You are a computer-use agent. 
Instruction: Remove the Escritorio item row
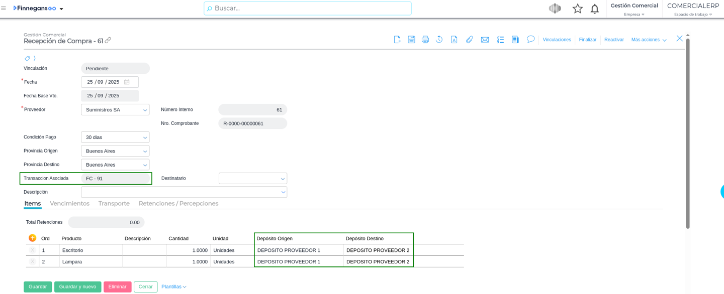pyautogui.click(x=33, y=250)
